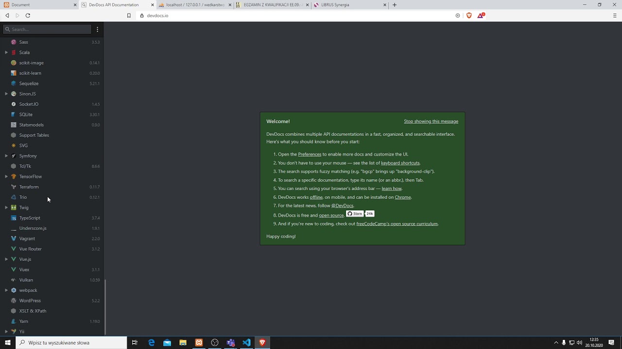Screen dimensions: 622x349
Task: Click the Vulkan doc icon
Action: [14, 280]
